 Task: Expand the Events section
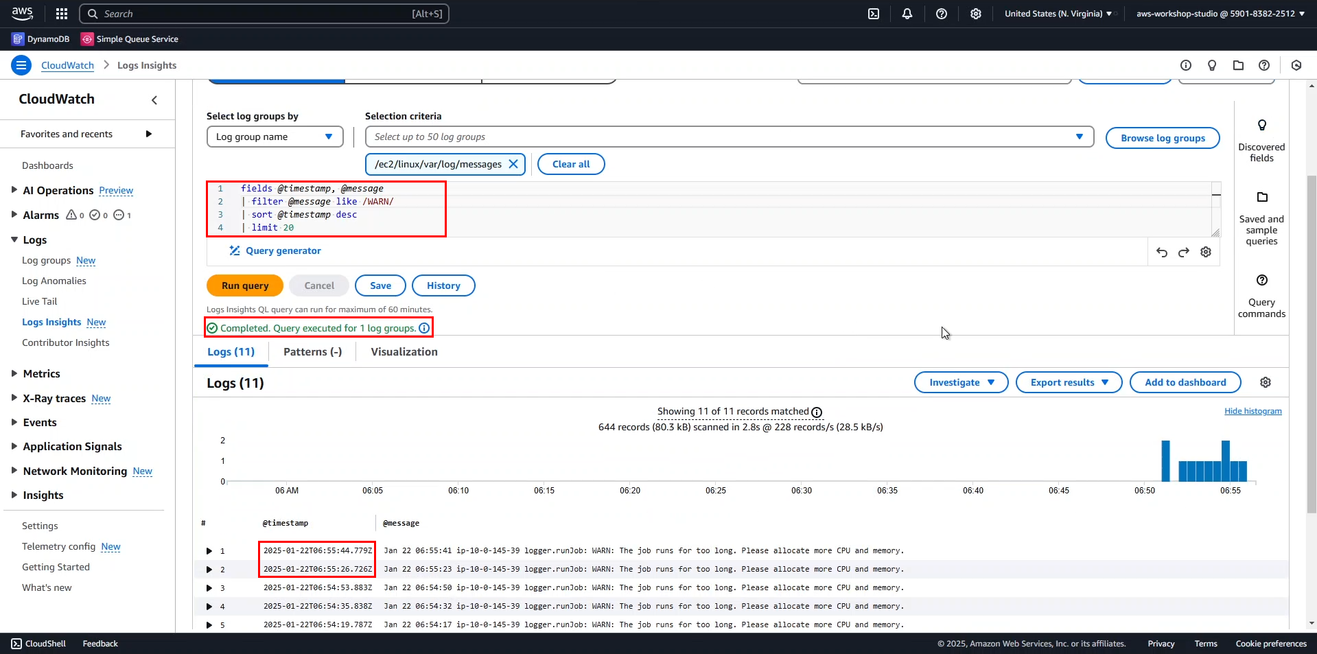14,422
